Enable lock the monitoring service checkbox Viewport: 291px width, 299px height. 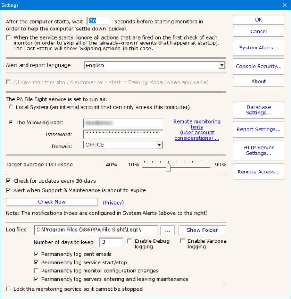[x=9, y=289]
